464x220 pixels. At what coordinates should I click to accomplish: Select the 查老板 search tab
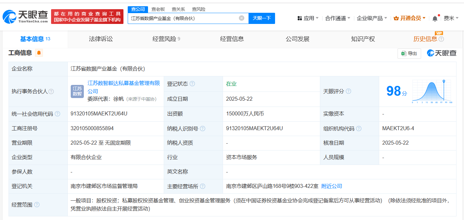point(158,9)
